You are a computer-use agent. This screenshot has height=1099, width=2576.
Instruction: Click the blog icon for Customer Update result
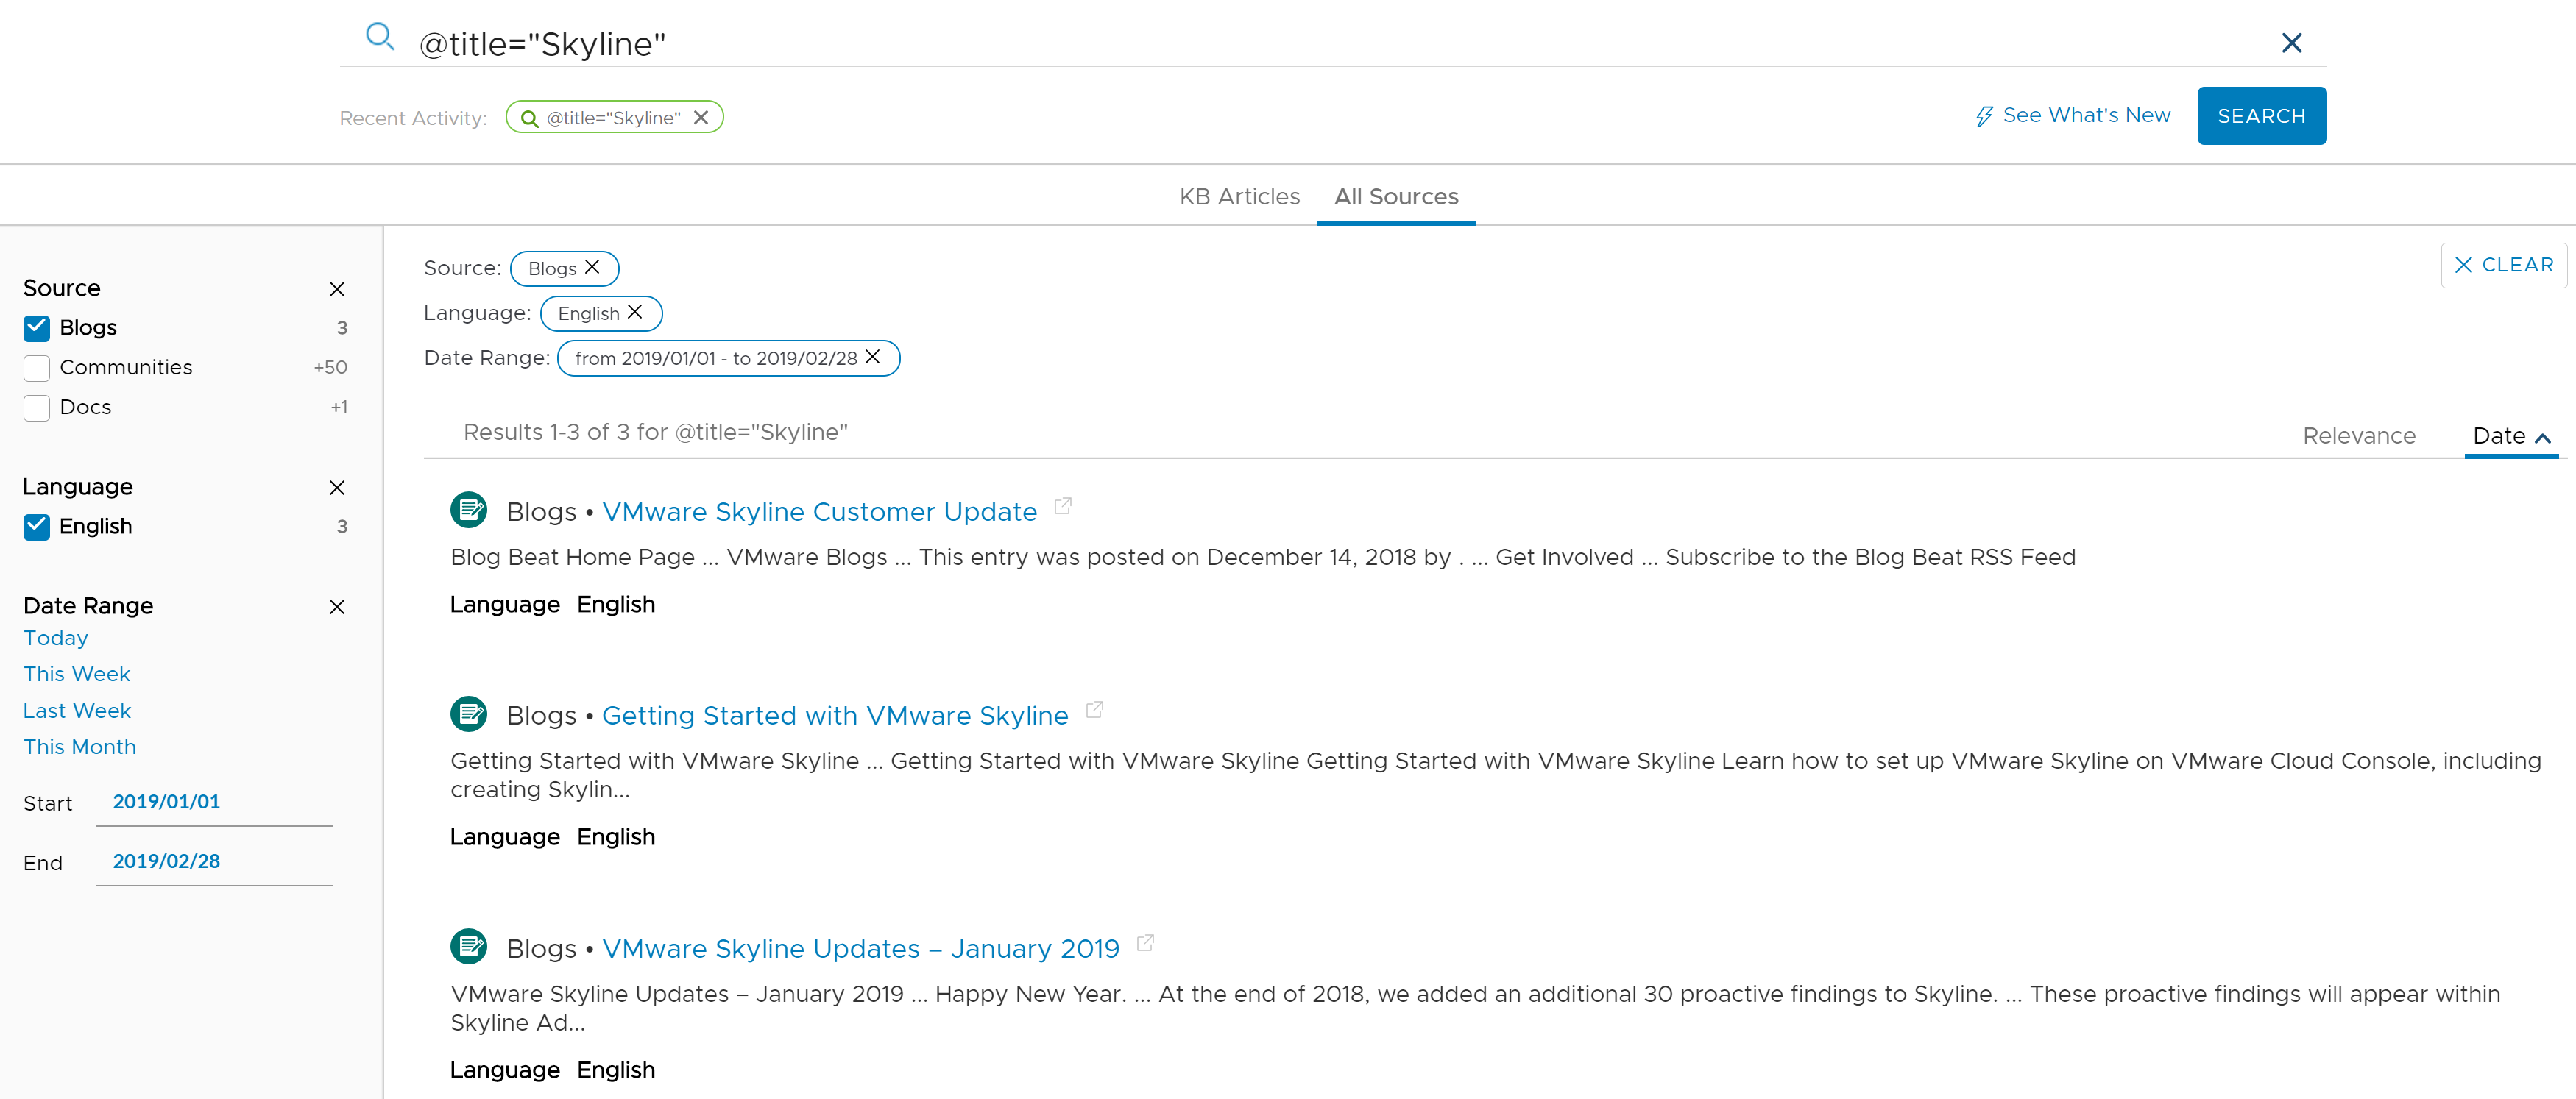[x=468, y=510]
